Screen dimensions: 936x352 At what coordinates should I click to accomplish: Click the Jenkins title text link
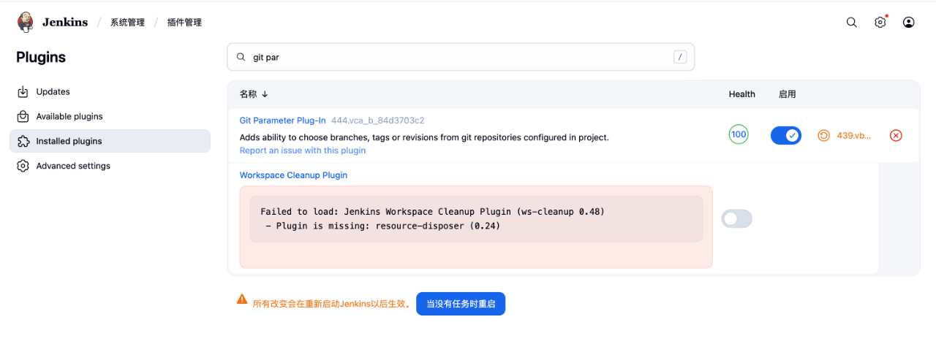[x=64, y=23]
